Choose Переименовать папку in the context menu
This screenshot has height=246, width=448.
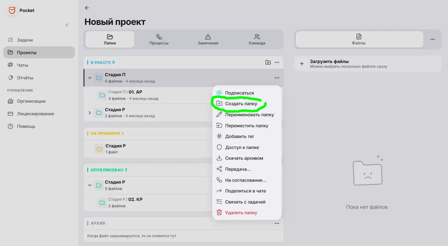pos(247,115)
